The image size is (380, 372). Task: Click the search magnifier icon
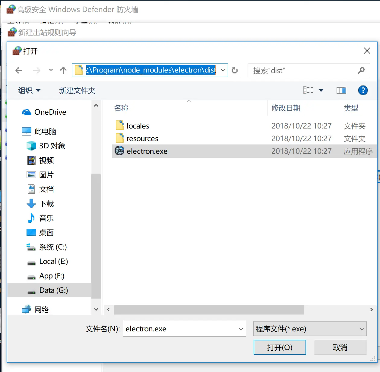click(x=361, y=70)
